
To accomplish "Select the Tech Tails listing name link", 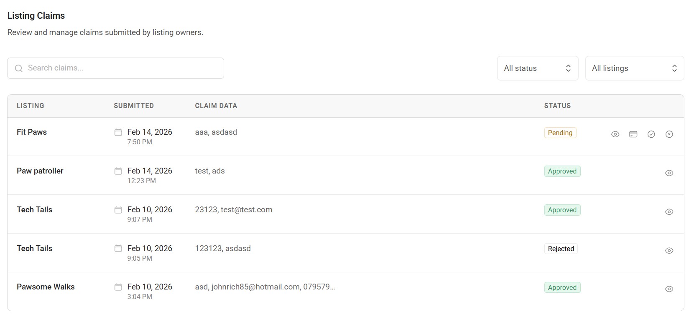I will (x=34, y=210).
